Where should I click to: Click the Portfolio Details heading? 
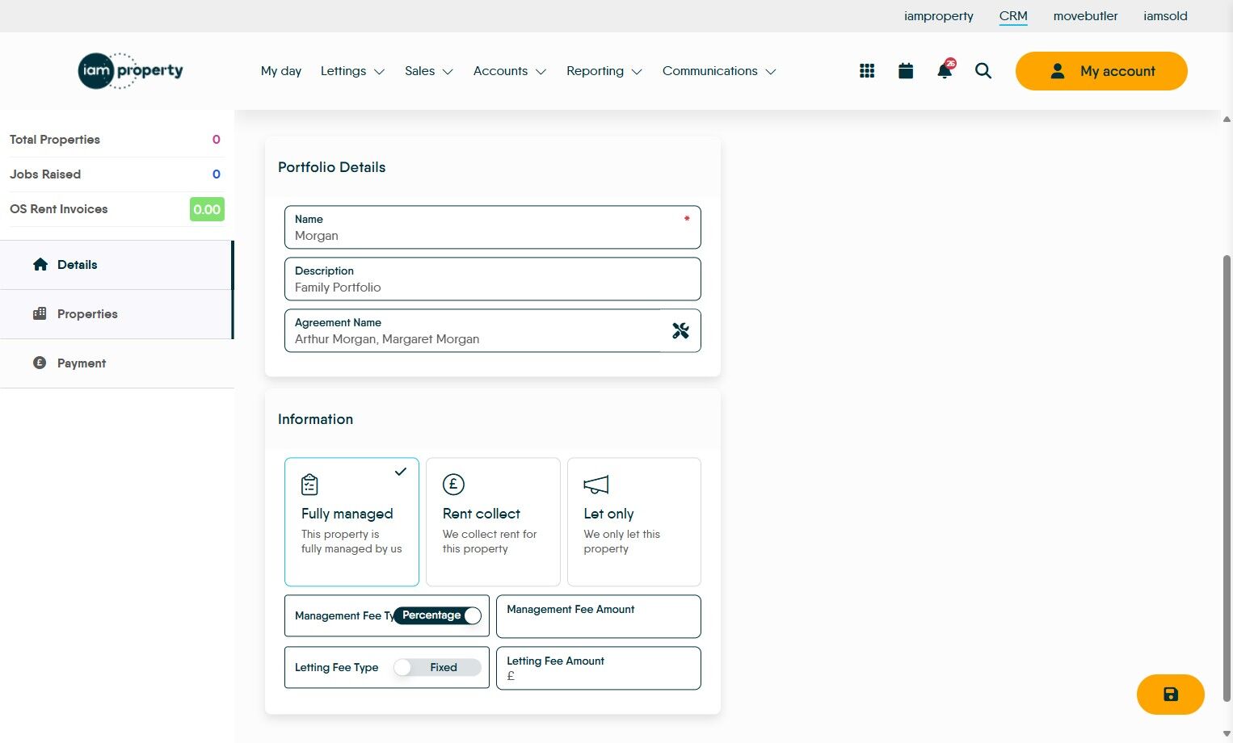(x=331, y=167)
